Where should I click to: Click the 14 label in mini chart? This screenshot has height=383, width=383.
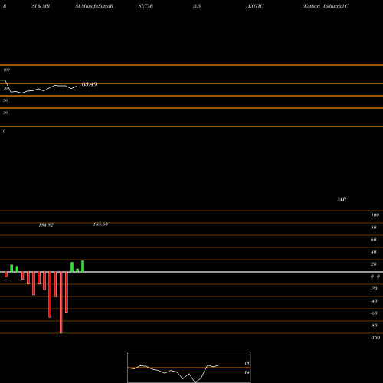pos(247,372)
